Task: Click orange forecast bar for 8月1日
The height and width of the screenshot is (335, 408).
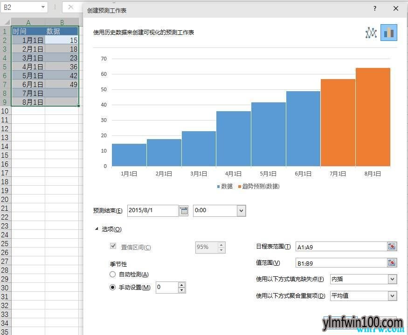Action: (373, 117)
